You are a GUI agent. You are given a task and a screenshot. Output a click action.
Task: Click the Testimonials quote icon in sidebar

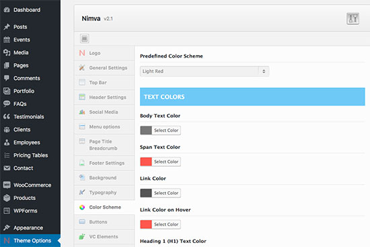(7, 117)
